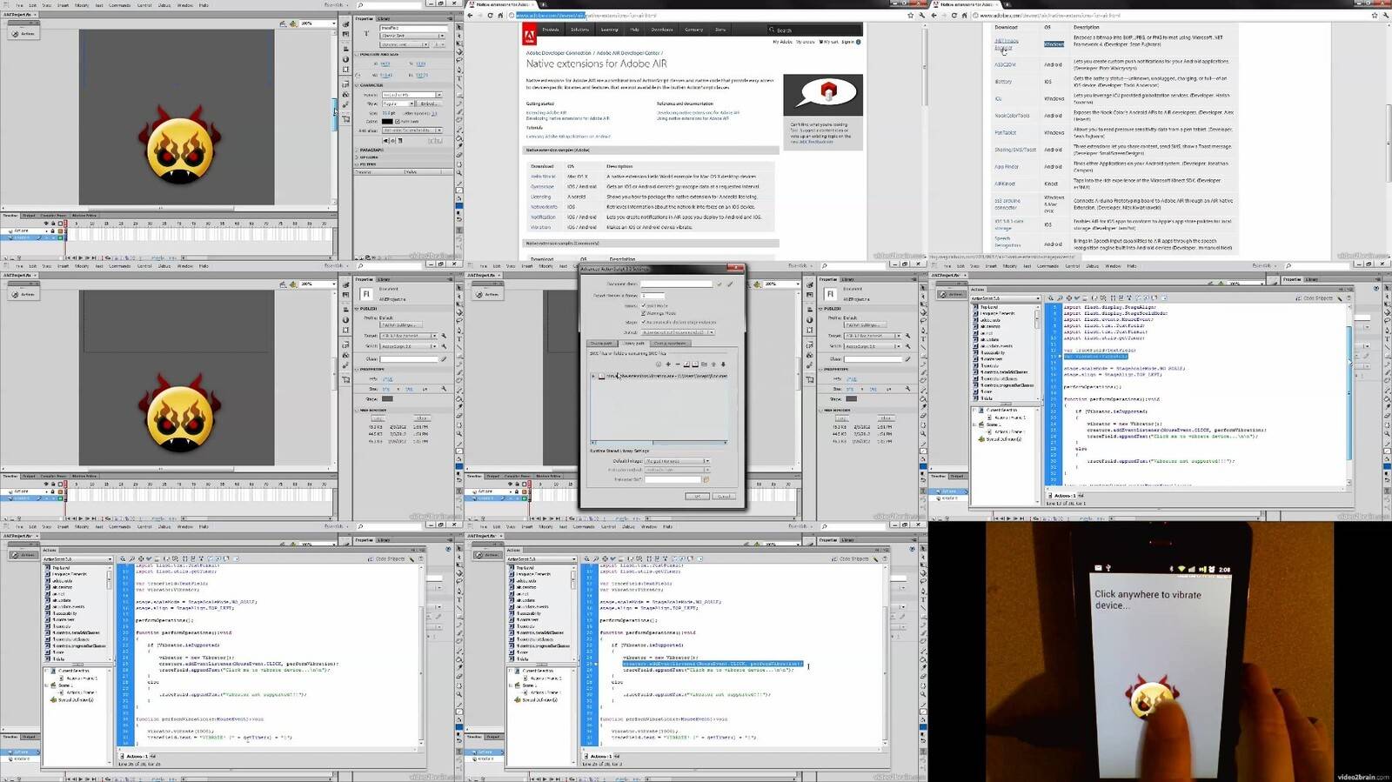1392x782 pixels.
Task: Open 200% zoom dropdown right of settings dialog
Action: (x=782, y=284)
